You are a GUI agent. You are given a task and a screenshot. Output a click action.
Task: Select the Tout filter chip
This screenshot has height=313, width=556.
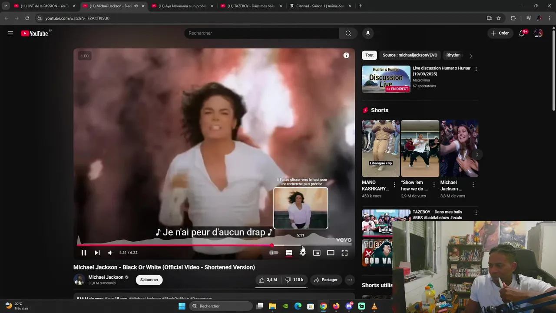point(369,55)
